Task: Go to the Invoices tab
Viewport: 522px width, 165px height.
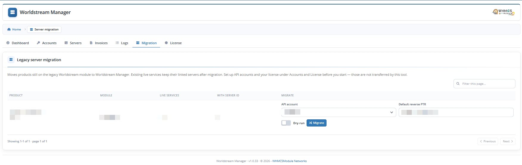Action: (99, 43)
